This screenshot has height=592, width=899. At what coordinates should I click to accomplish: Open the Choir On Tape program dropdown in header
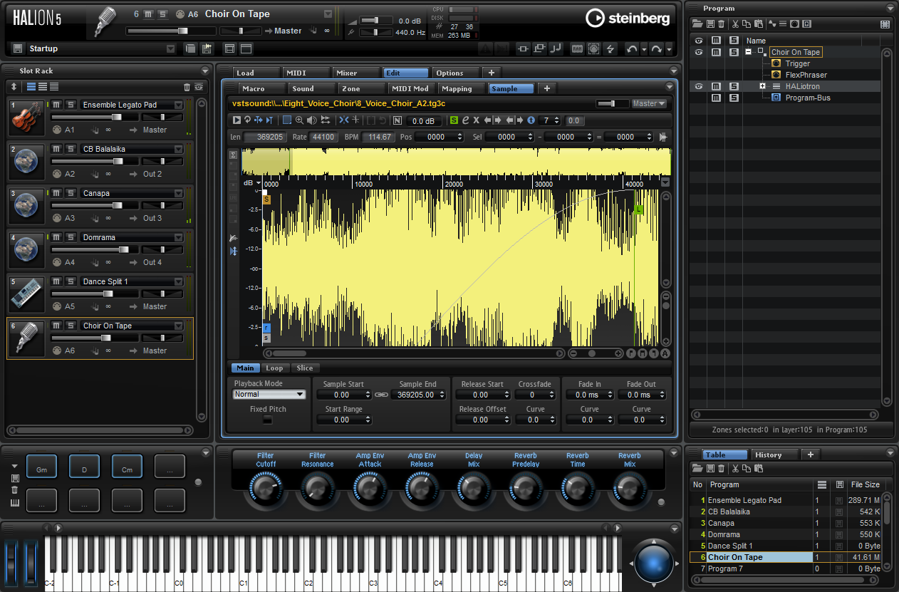(328, 14)
